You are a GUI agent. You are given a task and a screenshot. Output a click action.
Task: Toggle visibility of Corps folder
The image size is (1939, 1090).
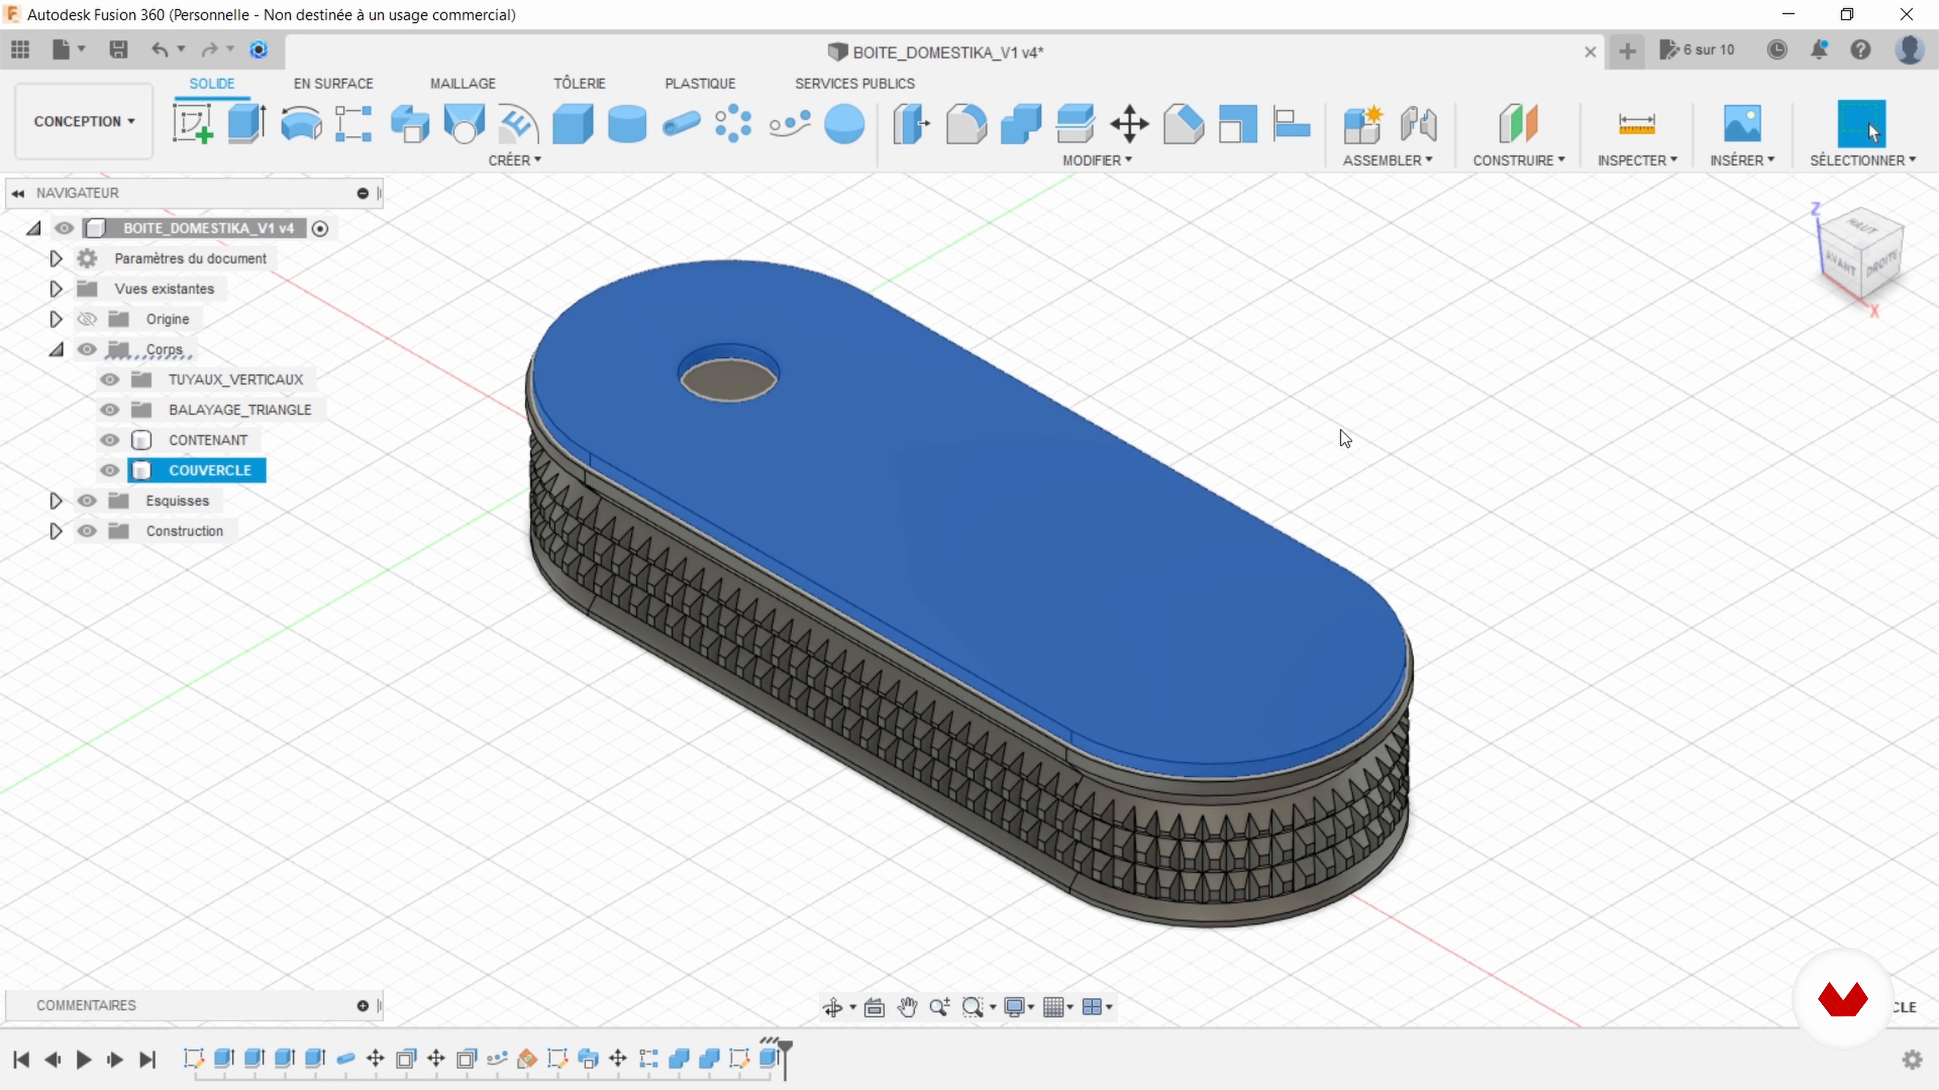[x=87, y=349]
